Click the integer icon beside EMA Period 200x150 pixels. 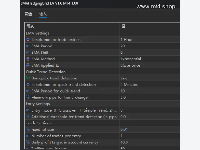tap(28, 46)
